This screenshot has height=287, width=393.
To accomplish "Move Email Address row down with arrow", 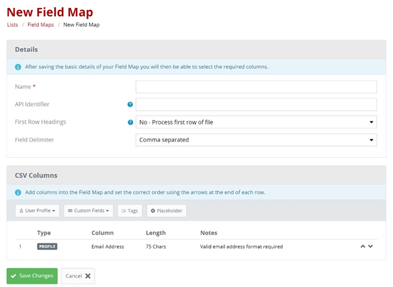I will tap(371, 246).
